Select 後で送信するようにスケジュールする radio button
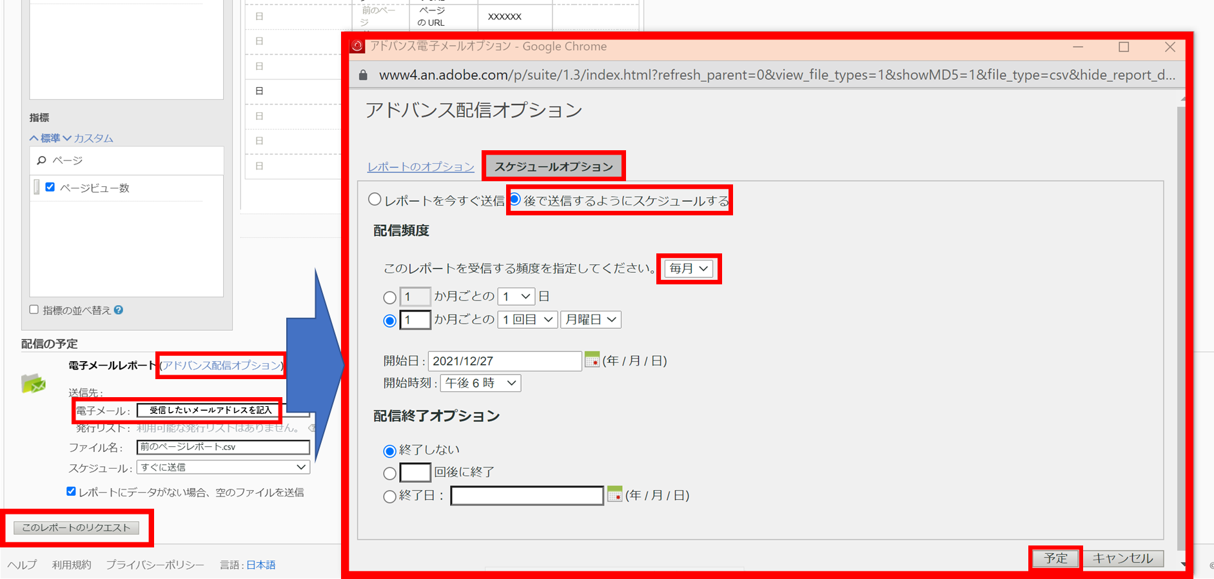1214x579 pixels. 515,199
